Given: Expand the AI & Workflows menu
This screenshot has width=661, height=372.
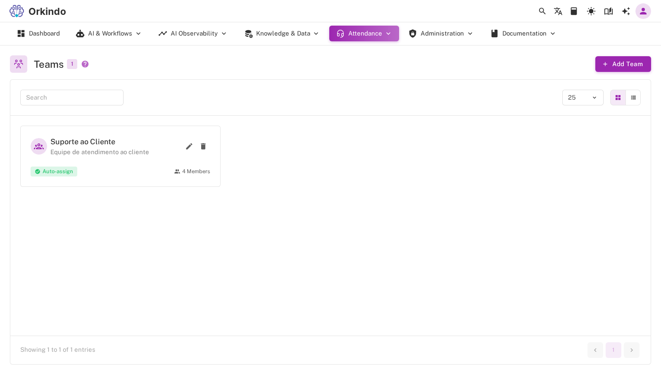Looking at the screenshot, I should [x=109, y=33].
